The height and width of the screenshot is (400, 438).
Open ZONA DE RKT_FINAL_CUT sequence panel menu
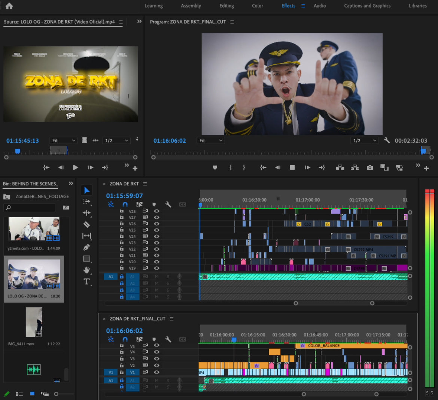point(171,319)
